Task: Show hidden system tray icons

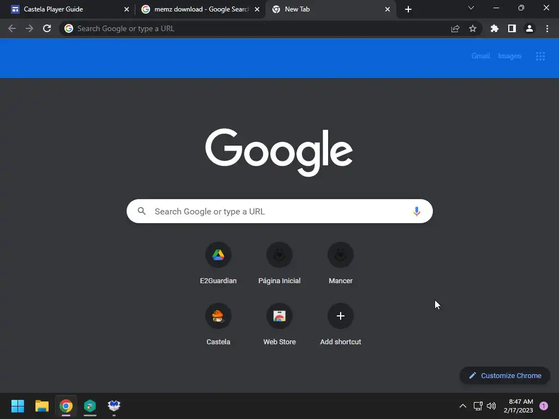Action: pyautogui.click(x=463, y=406)
